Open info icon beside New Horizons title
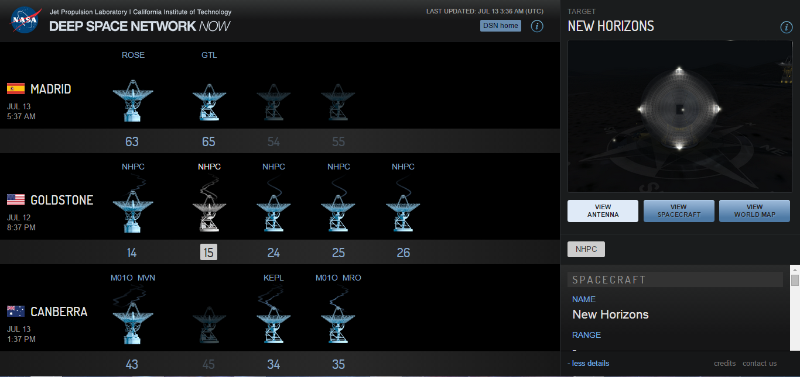The height and width of the screenshot is (377, 800). tap(787, 27)
